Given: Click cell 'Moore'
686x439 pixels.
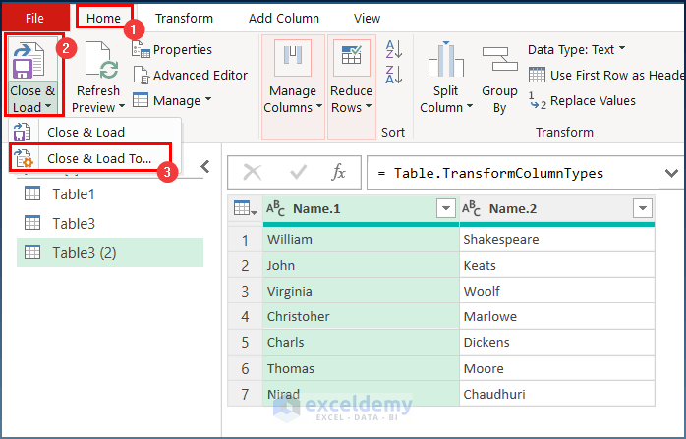Looking at the screenshot, I should (x=557, y=368).
